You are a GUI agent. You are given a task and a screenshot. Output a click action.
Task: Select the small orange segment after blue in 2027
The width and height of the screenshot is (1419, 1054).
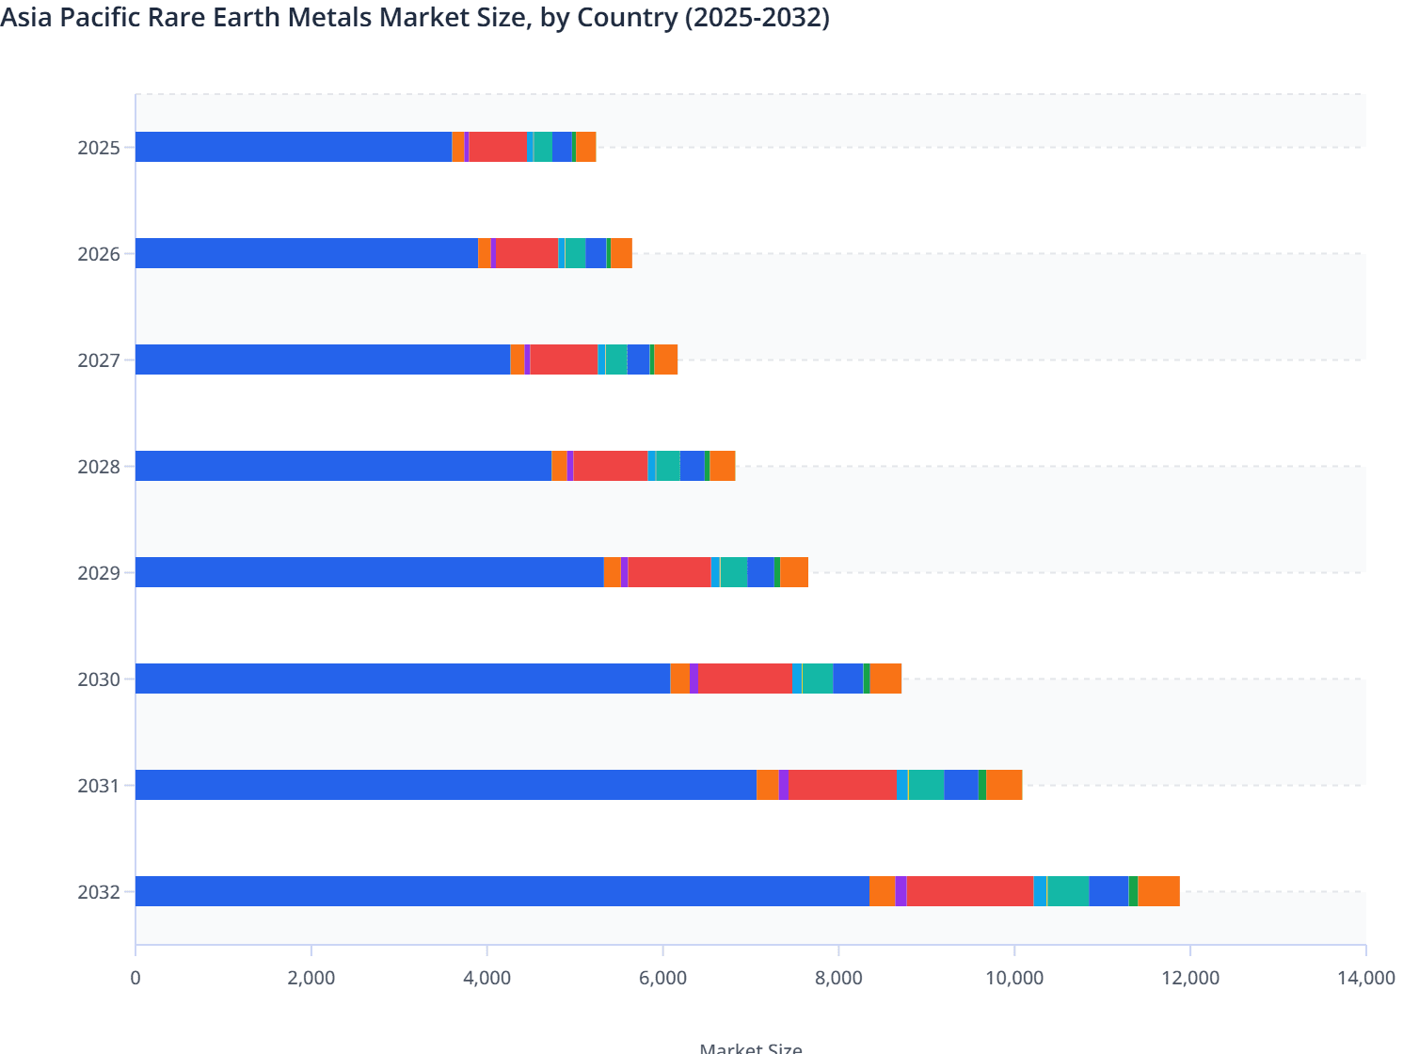pyautogui.click(x=516, y=359)
